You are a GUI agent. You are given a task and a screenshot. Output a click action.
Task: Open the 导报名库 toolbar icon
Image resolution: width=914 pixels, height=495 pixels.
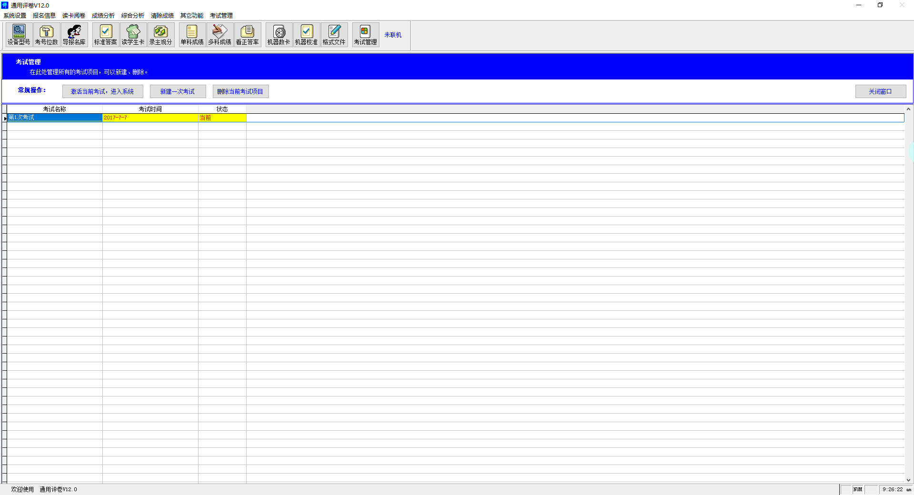click(x=74, y=35)
